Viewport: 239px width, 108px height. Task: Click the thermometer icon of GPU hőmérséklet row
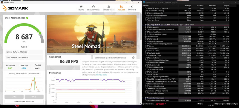[x=145, y=27]
